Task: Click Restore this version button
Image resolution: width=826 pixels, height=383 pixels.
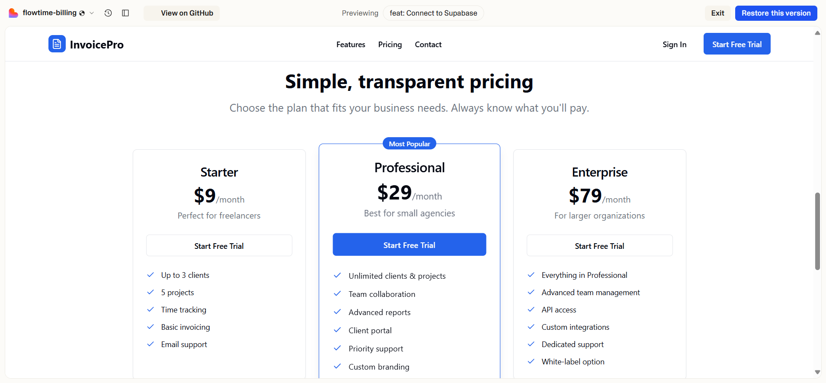Action: [x=776, y=13]
